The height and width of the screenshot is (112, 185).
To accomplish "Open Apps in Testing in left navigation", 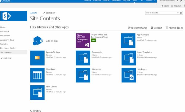I will 7,40.
